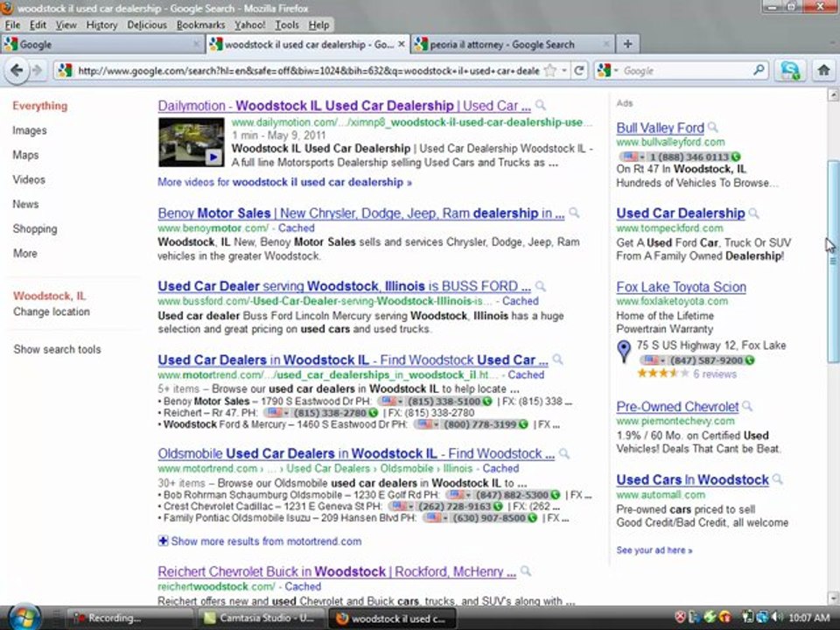Click the map pin for Fox Lake Toyota
Image resolution: width=840 pixels, height=630 pixels.
pyautogui.click(x=624, y=352)
